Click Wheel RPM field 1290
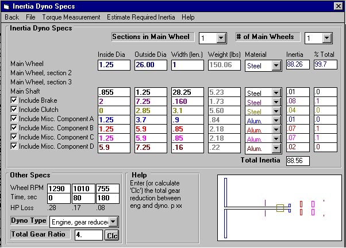Screen dimensions: 346x248 [x=59, y=189]
